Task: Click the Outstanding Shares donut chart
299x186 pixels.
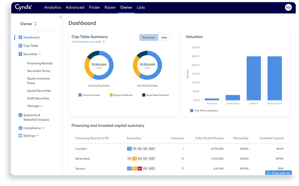Action: coord(99,65)
